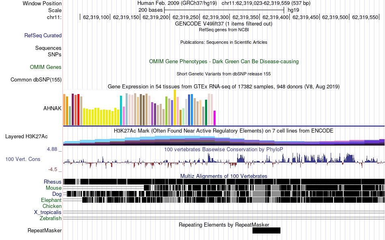Click the Window Position label
This screenshot has height=240, width=385.
pos(42,3)
